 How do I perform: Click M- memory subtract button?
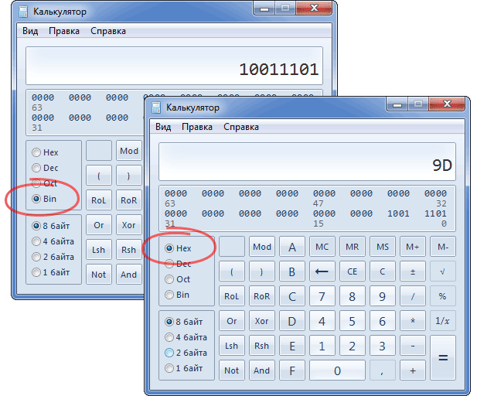tap(443, 247)
